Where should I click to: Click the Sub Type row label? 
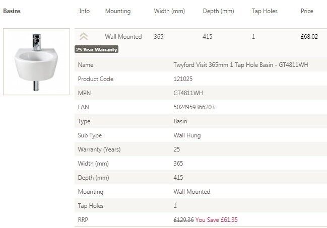click(90, 135)
